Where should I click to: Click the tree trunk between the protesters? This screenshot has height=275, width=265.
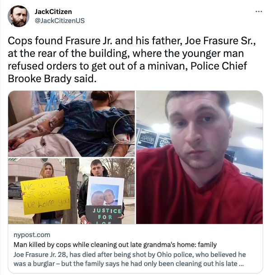click(x=71, y=191)
